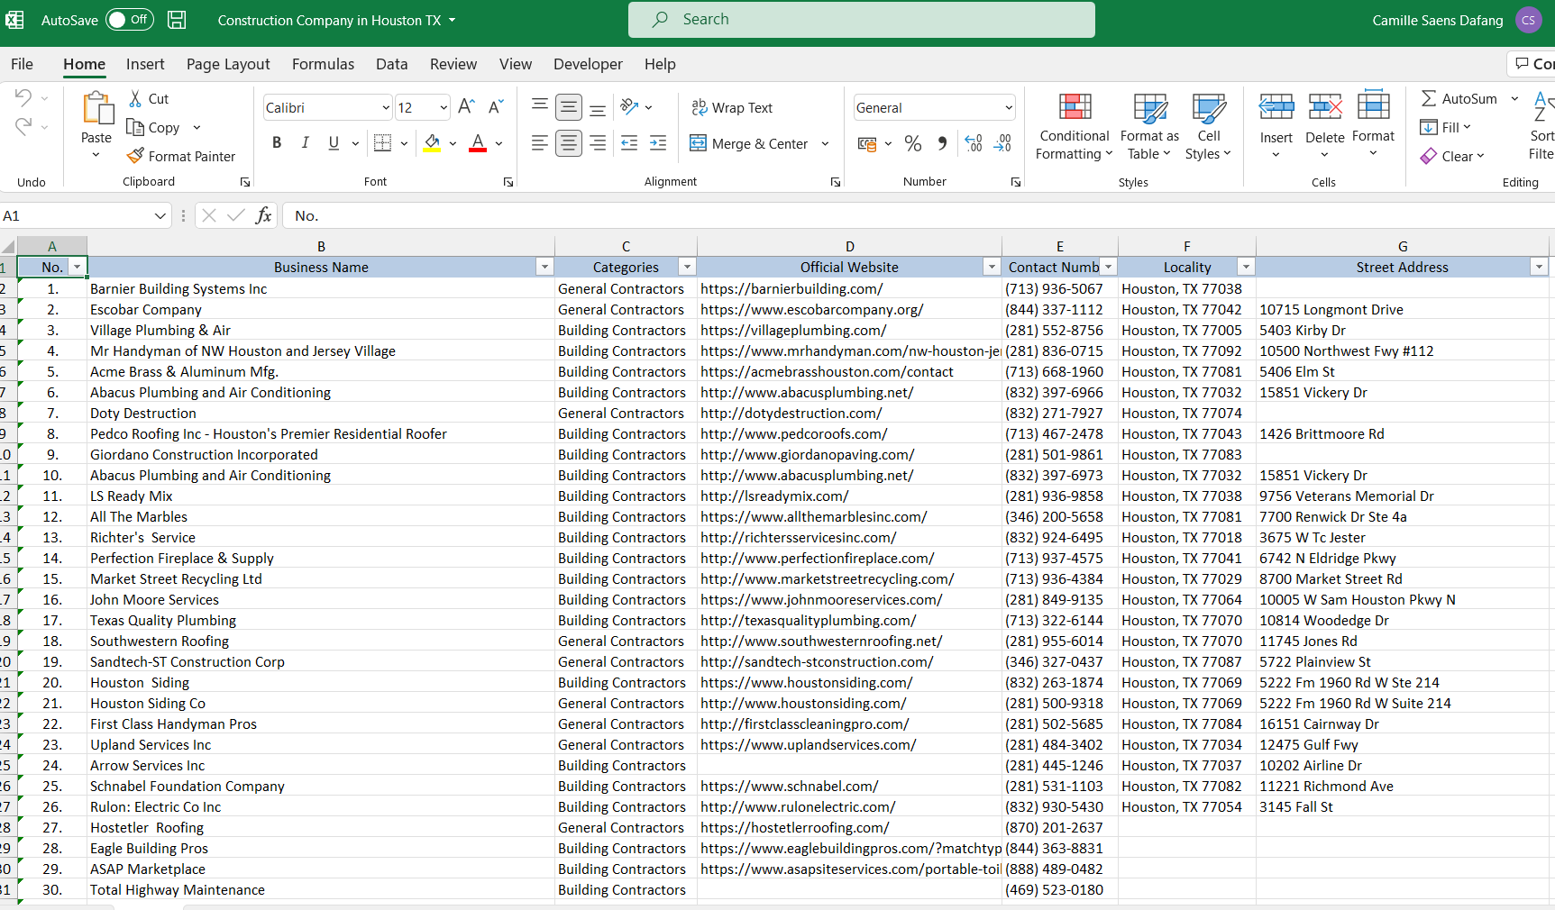Click the Merge & Center button
The height and width of the screenshot is (910, 1555).
pos(749,143)
